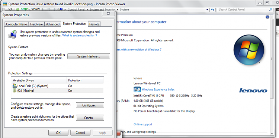Click the System window scrollbar down arrow

[272, 134]
